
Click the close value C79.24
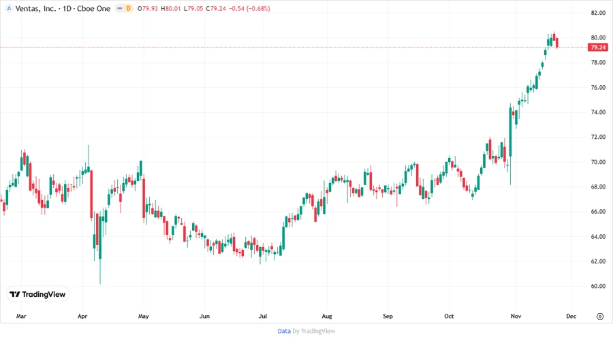tap(216, 8)
